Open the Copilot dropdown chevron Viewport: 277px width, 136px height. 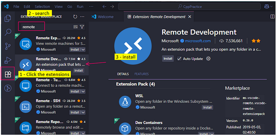pos(271,7)
